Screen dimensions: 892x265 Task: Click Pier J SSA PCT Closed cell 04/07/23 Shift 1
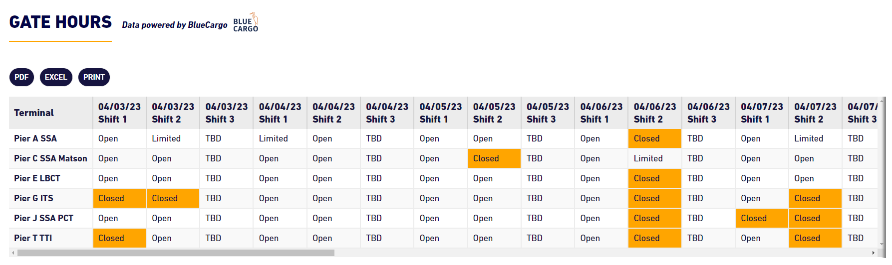click(762, 218)
